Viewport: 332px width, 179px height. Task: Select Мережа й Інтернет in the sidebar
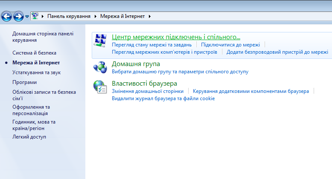click(36, 63)
